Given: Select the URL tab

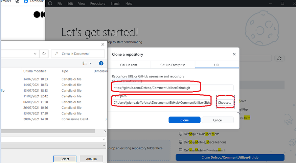Looking at the screenshot, I should pyautogui.click(x=217, y=65).
